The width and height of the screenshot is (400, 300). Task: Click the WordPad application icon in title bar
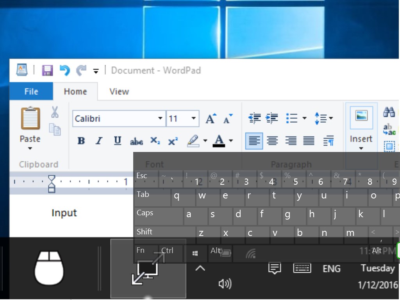click(22, 70)
